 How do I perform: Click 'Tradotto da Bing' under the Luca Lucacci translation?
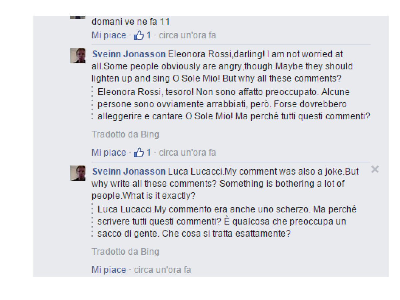coord(125,251)
